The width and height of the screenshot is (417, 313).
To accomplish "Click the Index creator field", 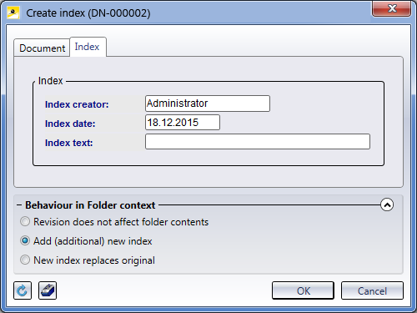I will pos(208,103).
